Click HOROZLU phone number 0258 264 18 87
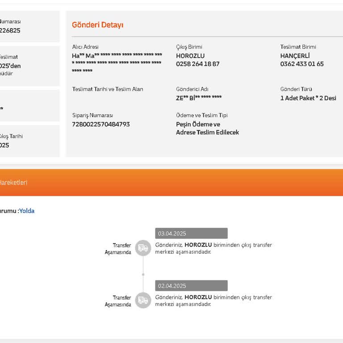This screenshot has width=343, height=343. pyautogui.click(x=197, y=64)
